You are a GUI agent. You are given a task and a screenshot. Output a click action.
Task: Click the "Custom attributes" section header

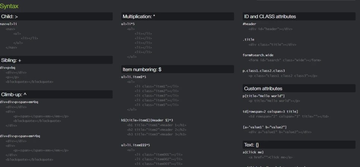click(x=263, y=89)
